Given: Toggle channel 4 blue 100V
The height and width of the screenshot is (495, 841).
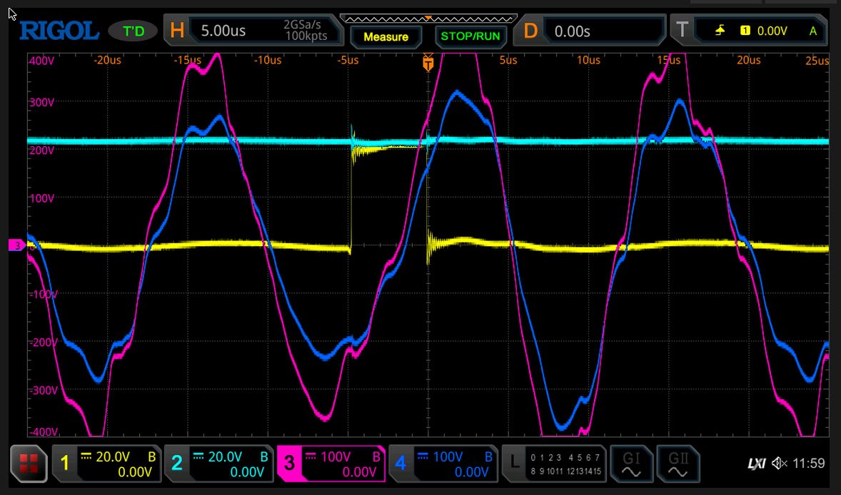Looking at the screenshot, I should coord(443,463).
